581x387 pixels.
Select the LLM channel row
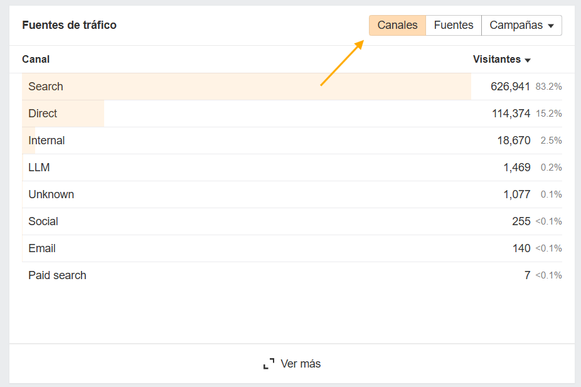pos(39,167)
